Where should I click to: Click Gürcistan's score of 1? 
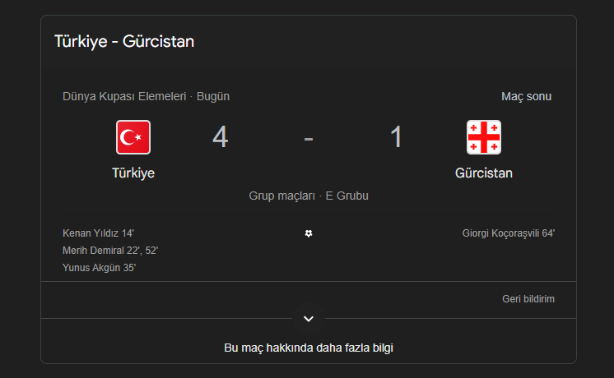pos(397,137)
